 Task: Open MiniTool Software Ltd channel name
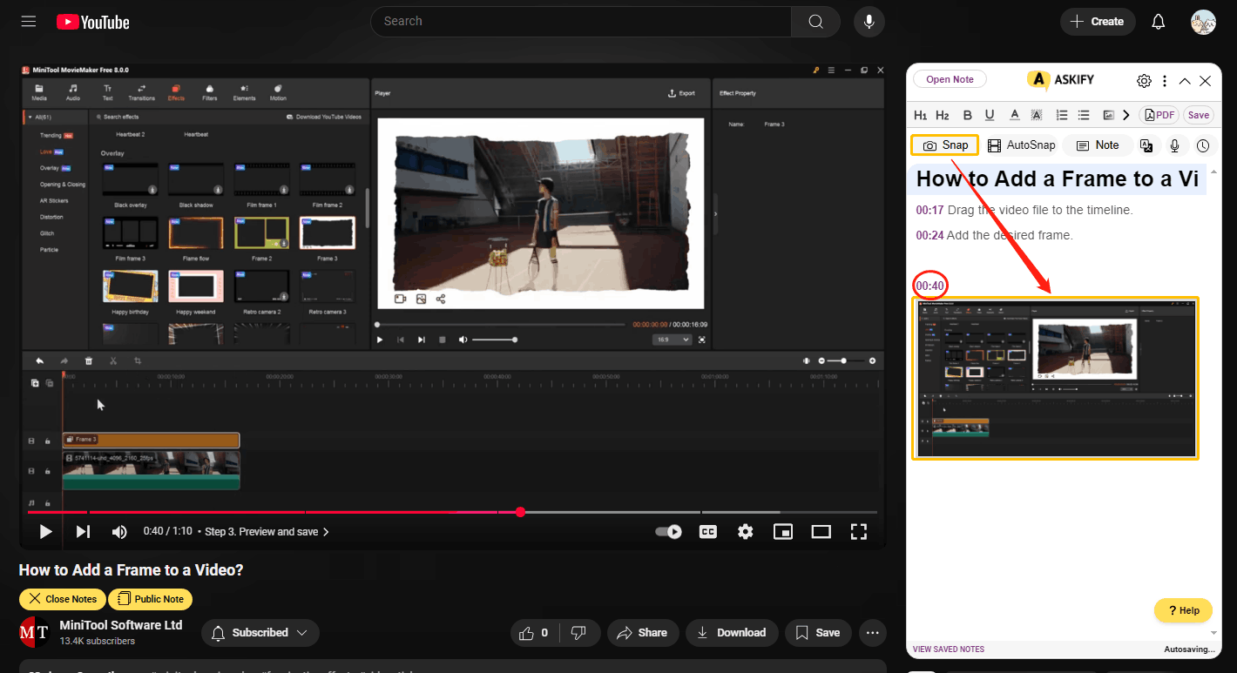[x=121, y=625]
